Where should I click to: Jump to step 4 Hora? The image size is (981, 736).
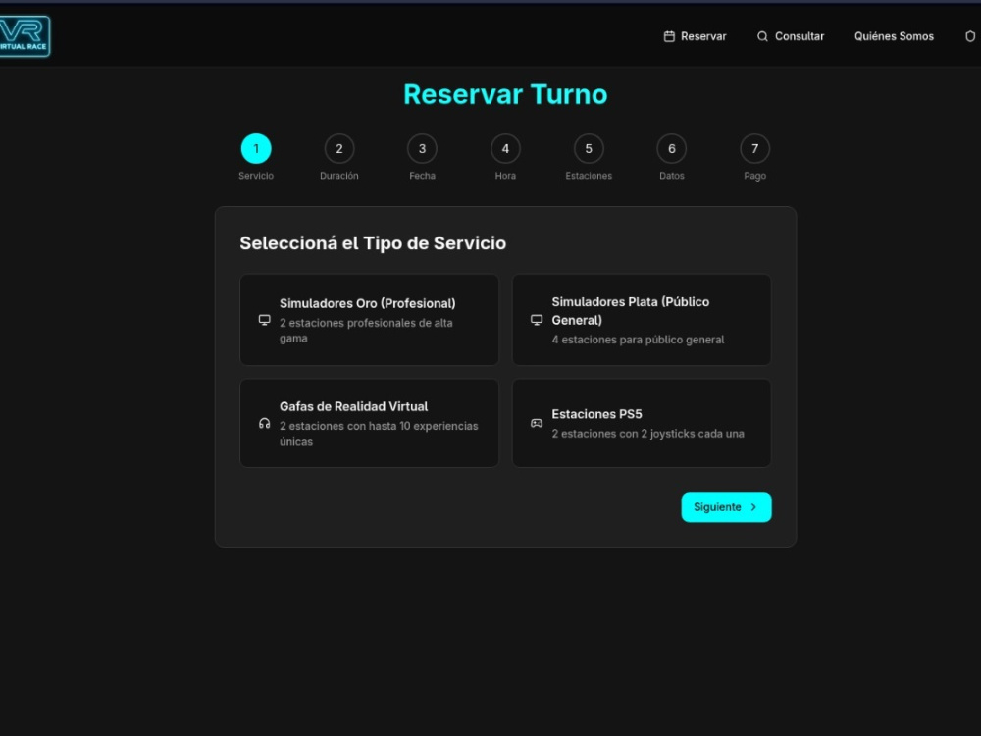tap(505, 149)
